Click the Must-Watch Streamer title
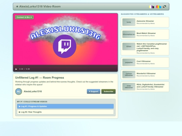 coord(146,33)
